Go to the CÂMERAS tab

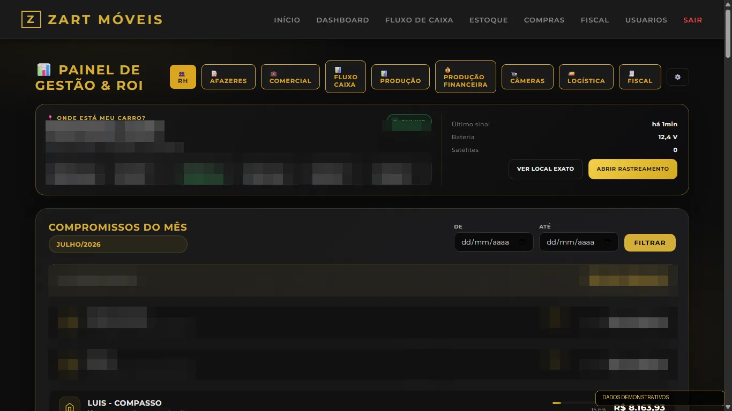pyautogui.click(x=527, y=77)
